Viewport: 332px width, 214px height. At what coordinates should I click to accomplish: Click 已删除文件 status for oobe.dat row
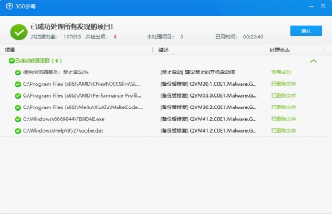coord(284,130)
